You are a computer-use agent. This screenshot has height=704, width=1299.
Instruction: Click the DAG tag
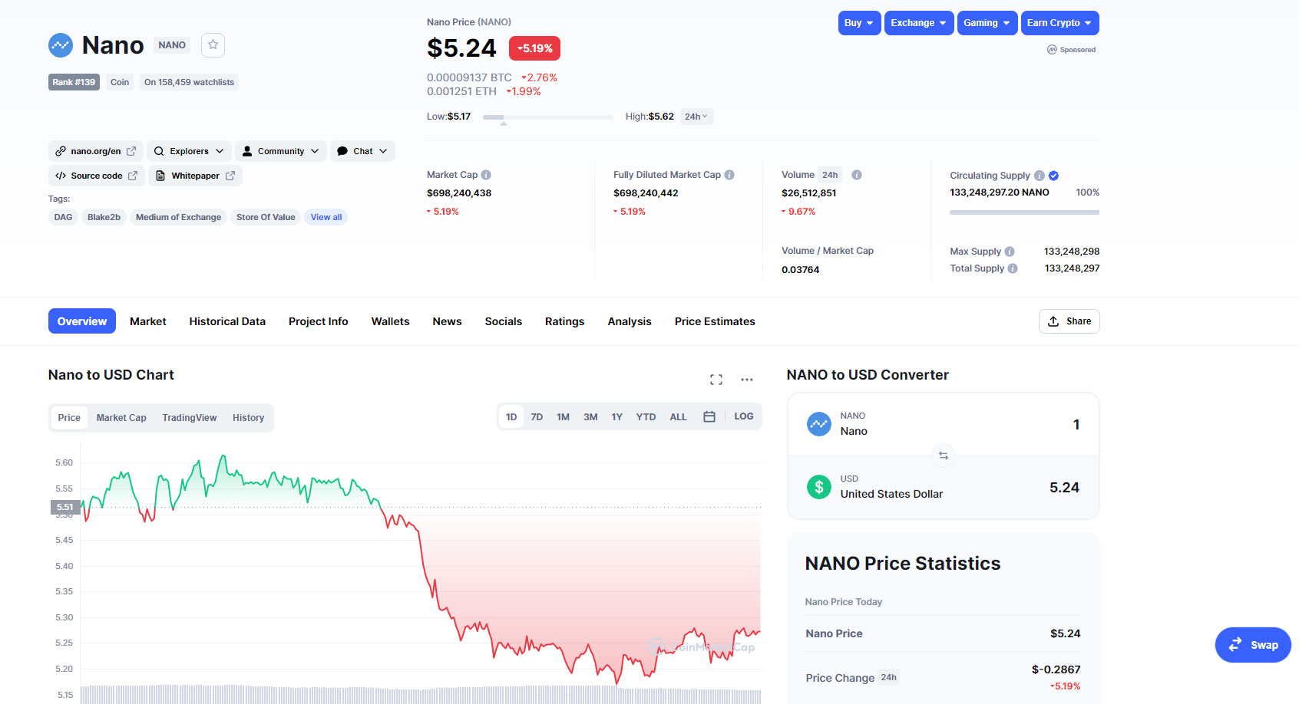click(x=63, y=217)
